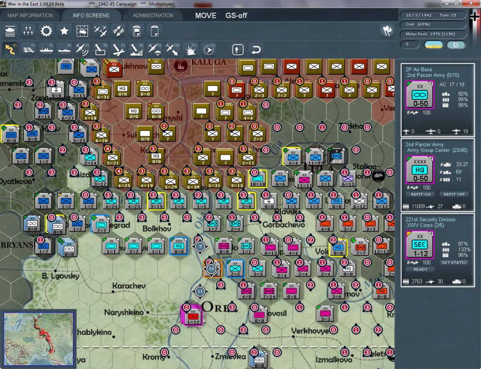
Task: Click the dark airbase marker near Stalinogorsk
Action: [x=378, y=176]
